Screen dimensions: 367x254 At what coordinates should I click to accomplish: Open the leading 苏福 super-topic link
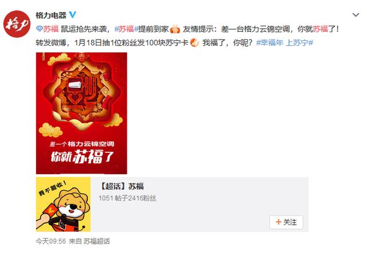(x=50, y=29)
